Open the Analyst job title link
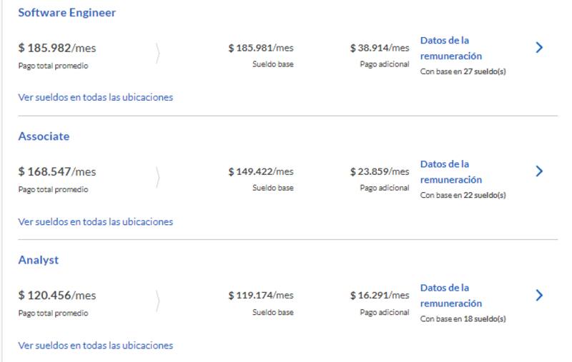The width and height of the screenshot is (572, 362). tap(39, 260)
